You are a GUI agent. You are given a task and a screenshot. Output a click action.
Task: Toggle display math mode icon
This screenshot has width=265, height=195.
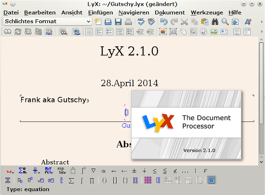[x=8, y=180]
